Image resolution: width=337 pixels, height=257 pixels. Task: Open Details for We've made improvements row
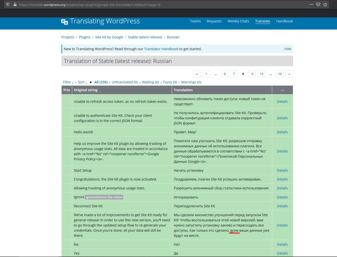pos(282,225)
